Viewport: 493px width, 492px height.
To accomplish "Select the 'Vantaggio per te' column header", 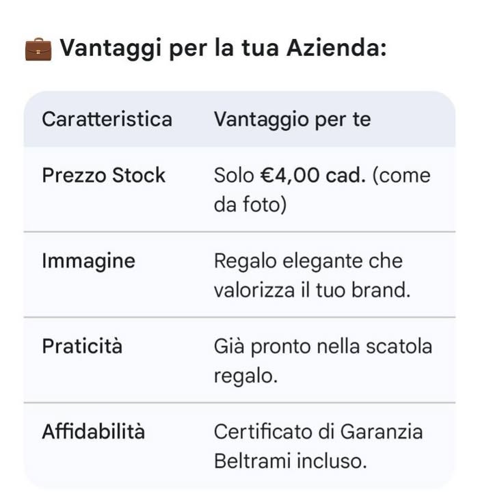I will coord(292,120).
